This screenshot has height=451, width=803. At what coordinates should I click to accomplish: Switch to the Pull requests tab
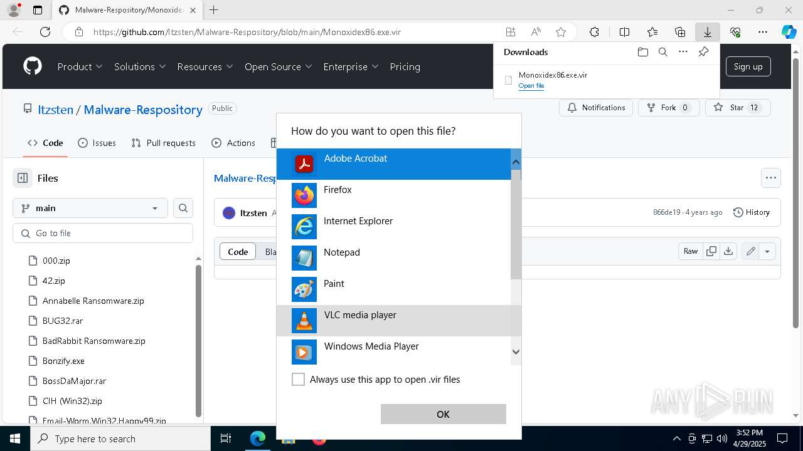[164, 143]
